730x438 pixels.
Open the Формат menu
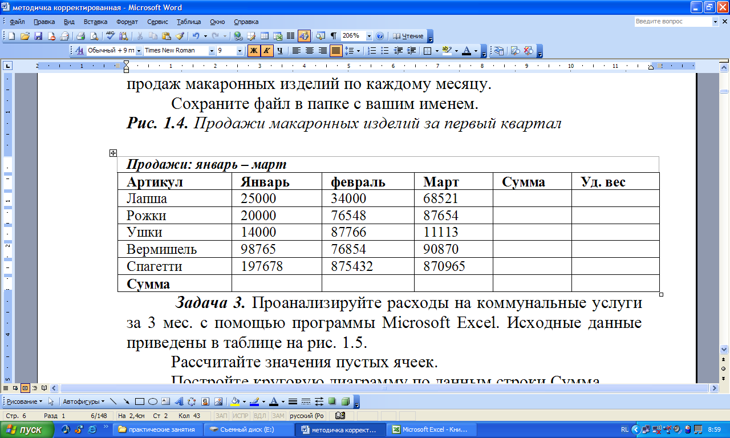pyautogui.click(x=127, y=22)
